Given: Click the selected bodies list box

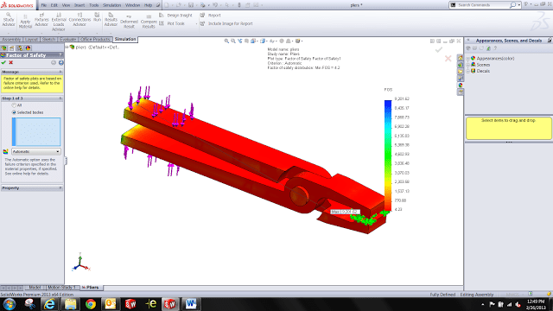Looking at the screenshot, I should pyautogui.click(x=36, y=131).
